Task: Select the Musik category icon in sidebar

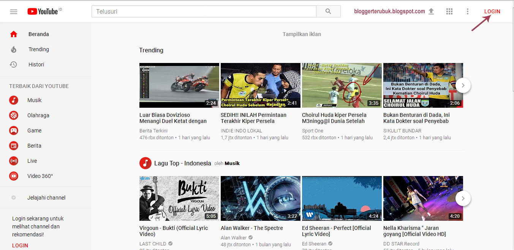Action: [14, 100]
